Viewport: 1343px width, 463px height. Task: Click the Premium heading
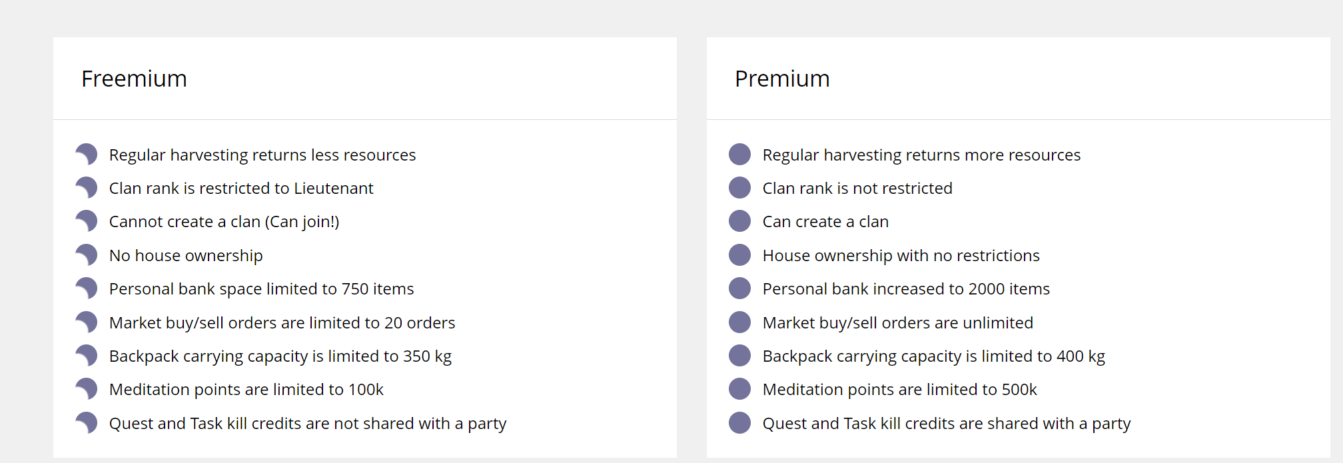[782, 79]
